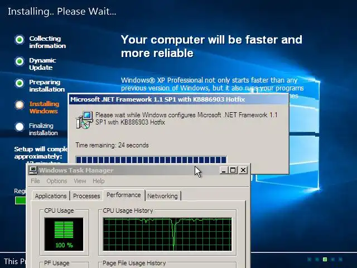The height and width of the screenshot is (268, 357).
Task: Click the CPU Usage 100 % meter
Action: [x=64, y=234]
